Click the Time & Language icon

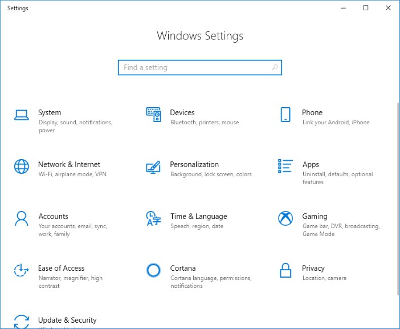pyautogui.click(x=153, y=218)
